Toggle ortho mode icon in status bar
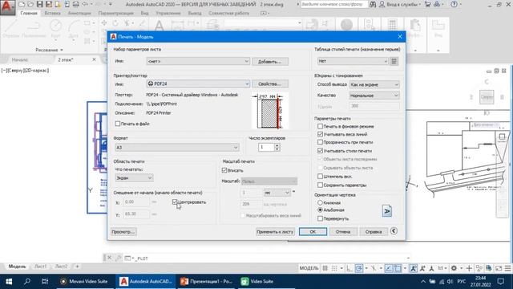Image resolution: width=513 pixels, height=289 pixels. tap(349, 268)
